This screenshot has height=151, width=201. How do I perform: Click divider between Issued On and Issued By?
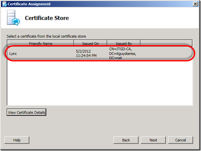pos(107,44)
